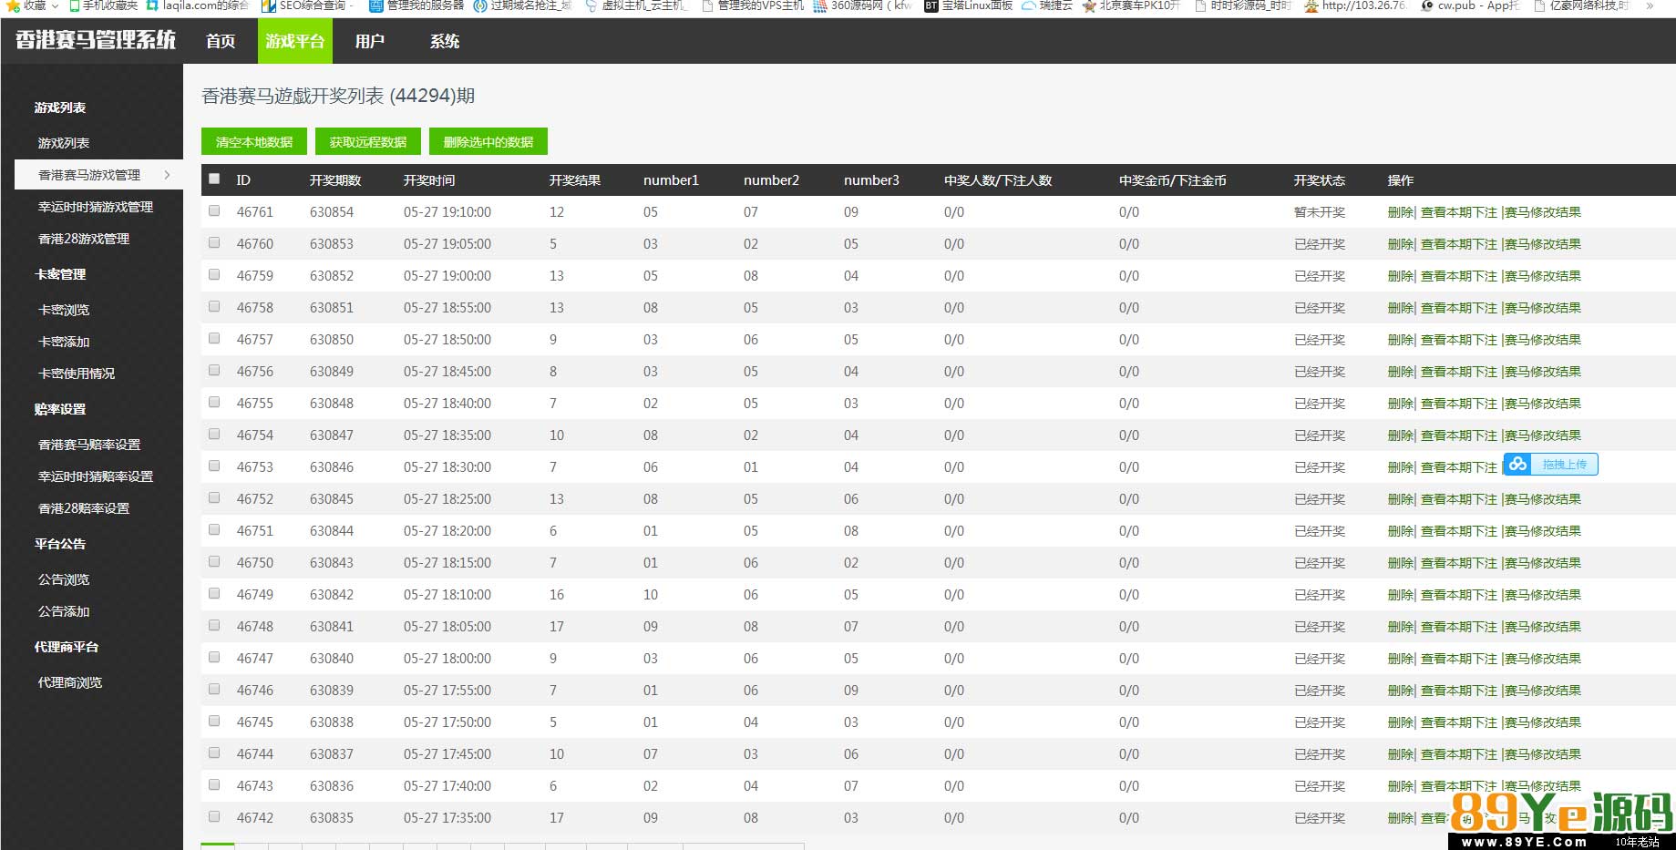This screenshot has width=1676, height=850.
Task: Check the checkbox for row ID 46761
Action: [x=214, y=211]
